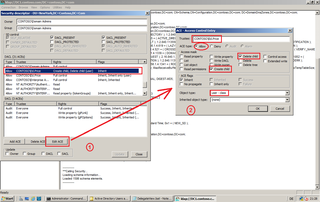
Task: Check the Control access checkbox
Action: (x=265, y=57)
